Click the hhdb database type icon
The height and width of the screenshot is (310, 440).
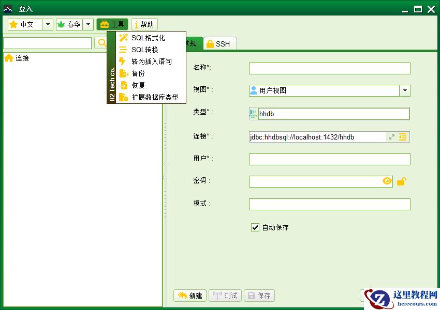tap(254, 113)
